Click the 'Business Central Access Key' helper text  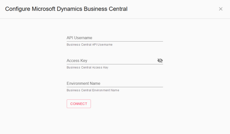[87, 67]
